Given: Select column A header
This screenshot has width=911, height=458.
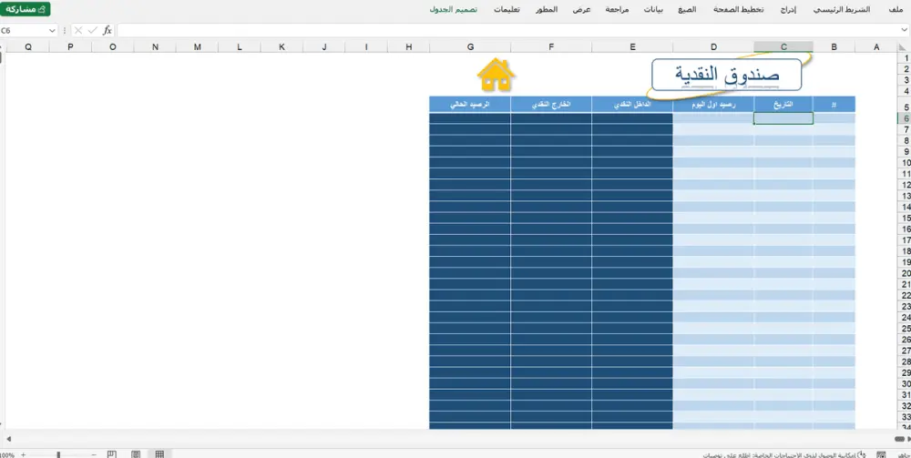Looking at the screenshot, I should 876,47.
